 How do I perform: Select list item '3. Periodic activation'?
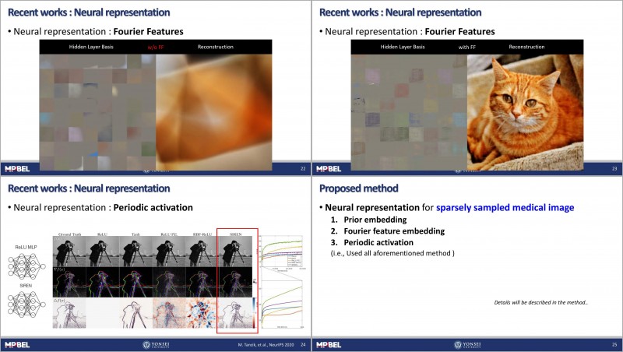click(x=372, y=243)
